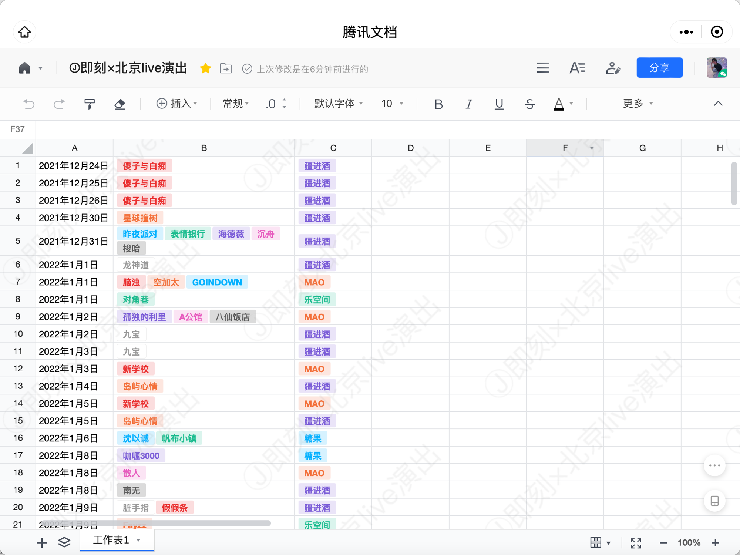
Task: Toggle bold formatting
Action: pyautogui.click(x=438, y=104)
